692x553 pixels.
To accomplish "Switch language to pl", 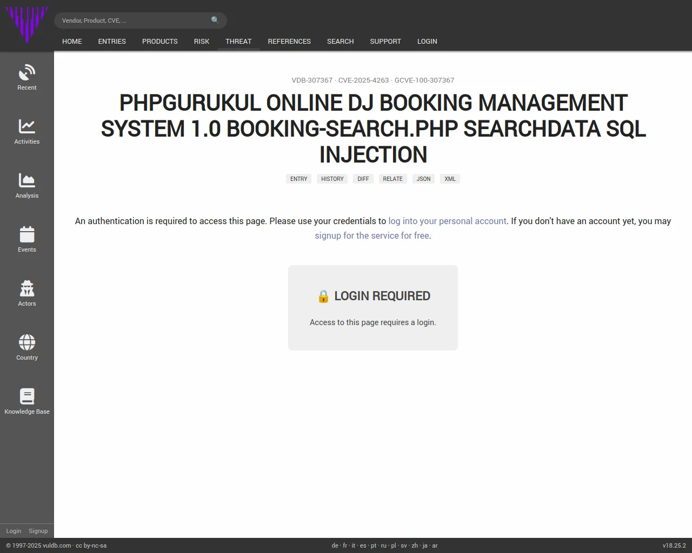I will point(394,545).
